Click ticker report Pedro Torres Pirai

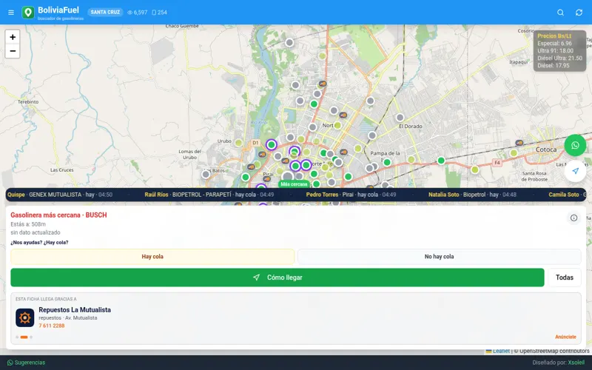click(x=351, y=195)
